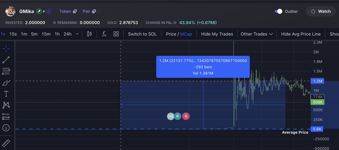339x150 pixels.
Task: Click the B buy trade marker
Action: 177,116
